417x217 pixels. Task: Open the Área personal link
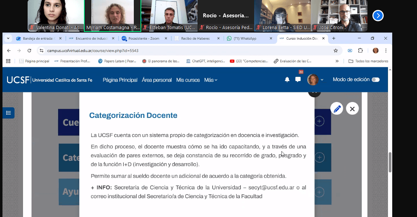(x=157, y=80)
